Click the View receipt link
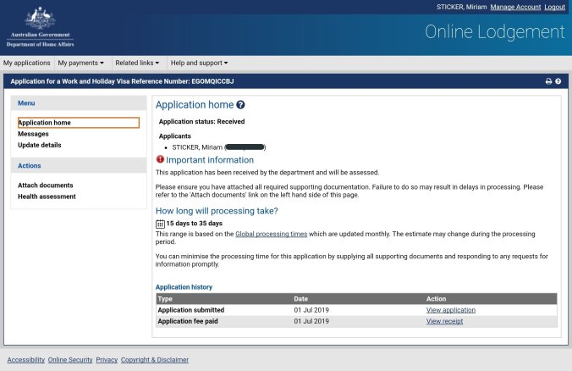 coord(444,321)
